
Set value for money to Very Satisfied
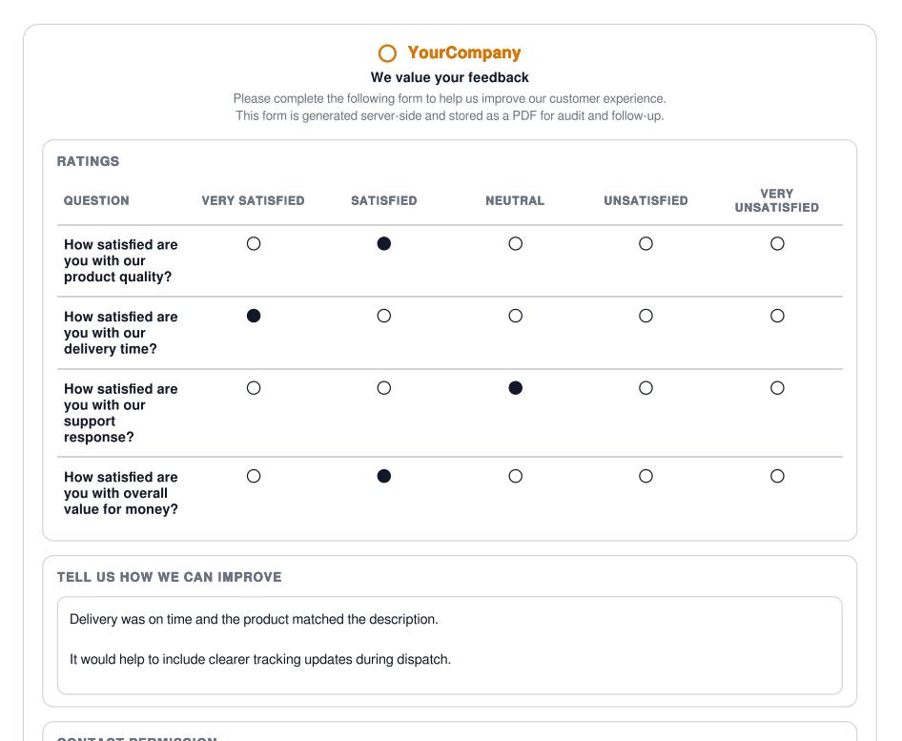pos(254,476)
